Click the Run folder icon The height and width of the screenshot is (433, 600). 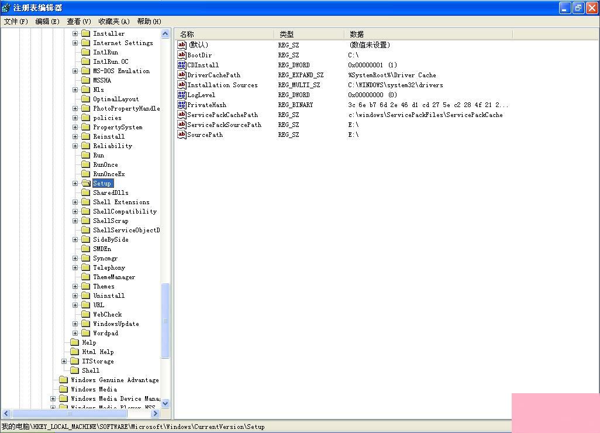[x=86, y=155]
